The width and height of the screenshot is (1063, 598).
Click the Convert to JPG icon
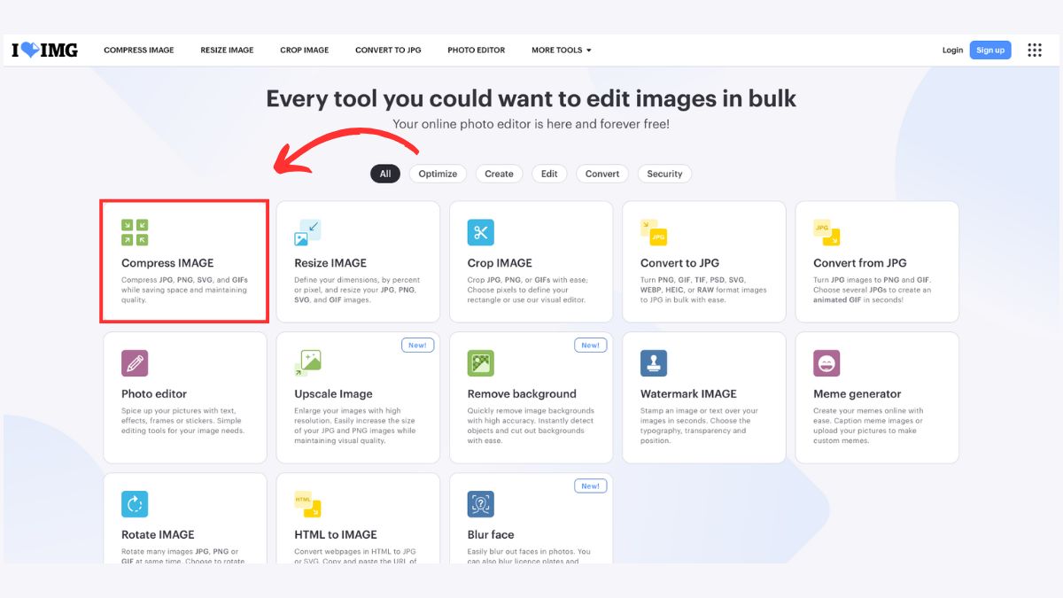654,232
